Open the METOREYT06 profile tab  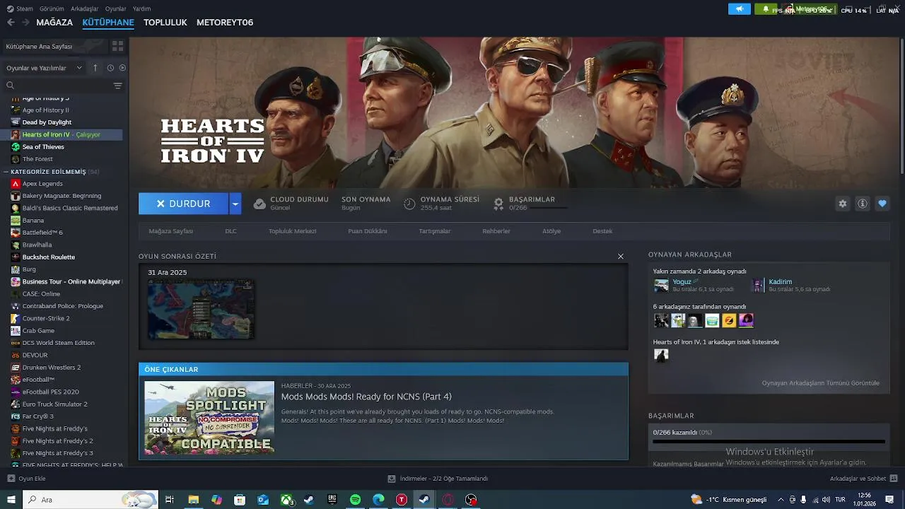click(x=225, y=23)
